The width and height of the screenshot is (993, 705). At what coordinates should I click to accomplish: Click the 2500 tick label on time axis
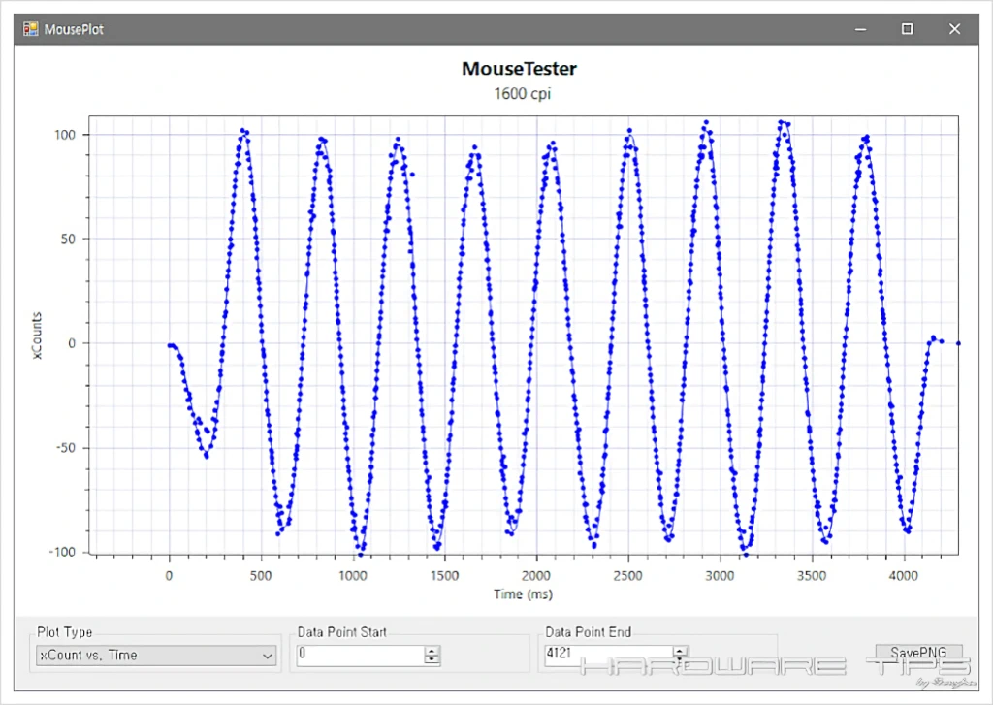(x=628, y=576)
